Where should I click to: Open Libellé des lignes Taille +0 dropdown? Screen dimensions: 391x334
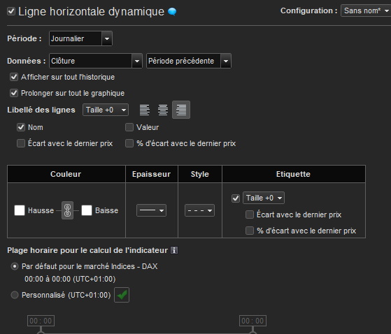[x=106, y=110]
